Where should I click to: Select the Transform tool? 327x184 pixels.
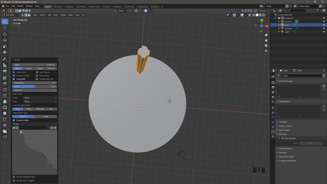pyautogui.click(x=5, y=52)
